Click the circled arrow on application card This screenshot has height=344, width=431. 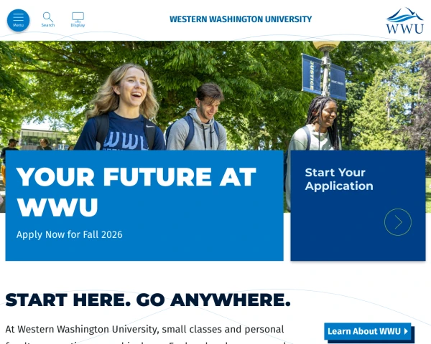pyautogui.click(x=398, y=222)
